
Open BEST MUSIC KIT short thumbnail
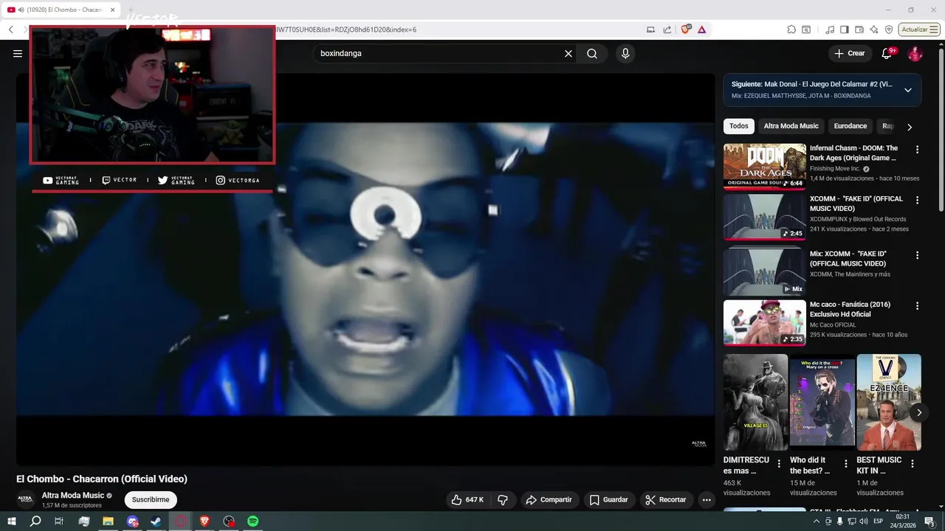coord(889,402)
